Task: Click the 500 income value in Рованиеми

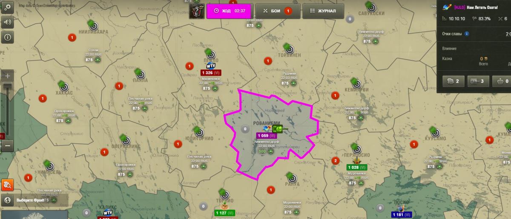Action: click(x=262, y=151)
